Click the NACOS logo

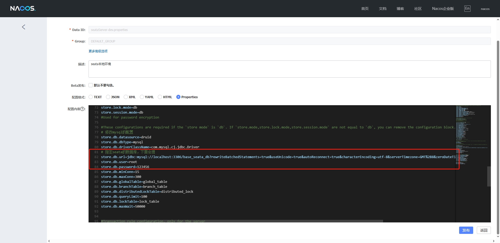point(23,9)
